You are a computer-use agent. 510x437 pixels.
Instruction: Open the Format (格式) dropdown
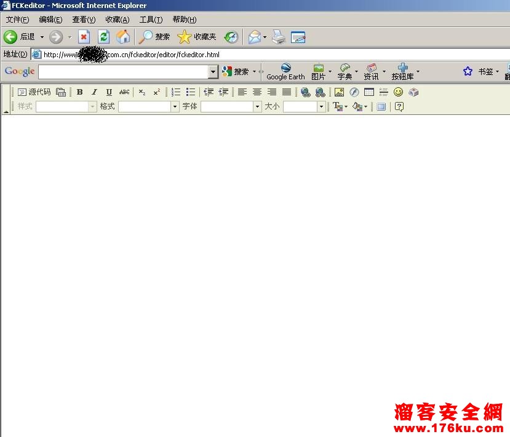(x=175, y=106)
